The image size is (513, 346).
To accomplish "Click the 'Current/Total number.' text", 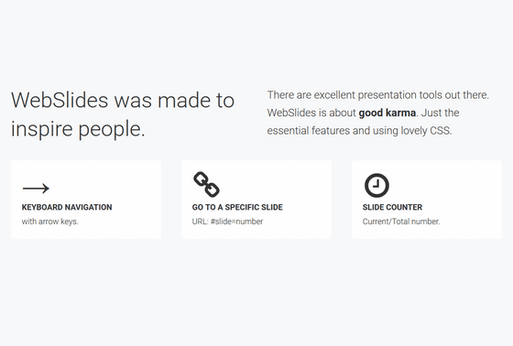I will (401, 222).
